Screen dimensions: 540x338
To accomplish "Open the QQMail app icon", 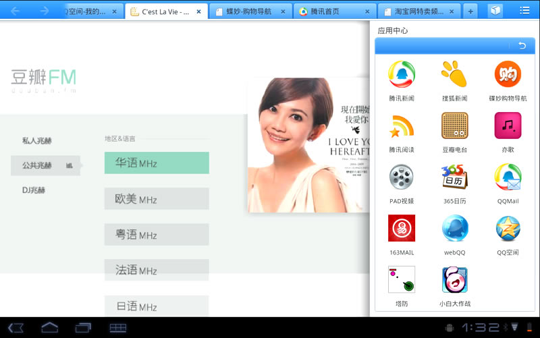I will coord(508,177).
